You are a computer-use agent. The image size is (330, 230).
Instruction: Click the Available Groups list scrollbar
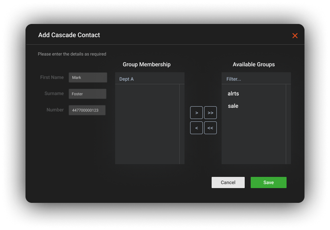click(288, 124)
